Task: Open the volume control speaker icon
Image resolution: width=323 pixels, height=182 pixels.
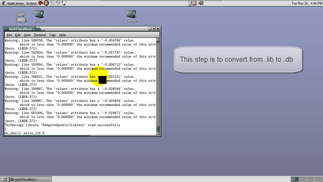Action: point(201,3)
